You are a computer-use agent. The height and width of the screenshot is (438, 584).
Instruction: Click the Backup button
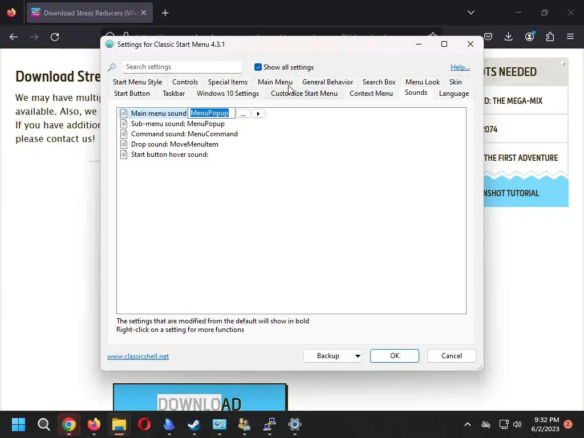click(328, 356)
